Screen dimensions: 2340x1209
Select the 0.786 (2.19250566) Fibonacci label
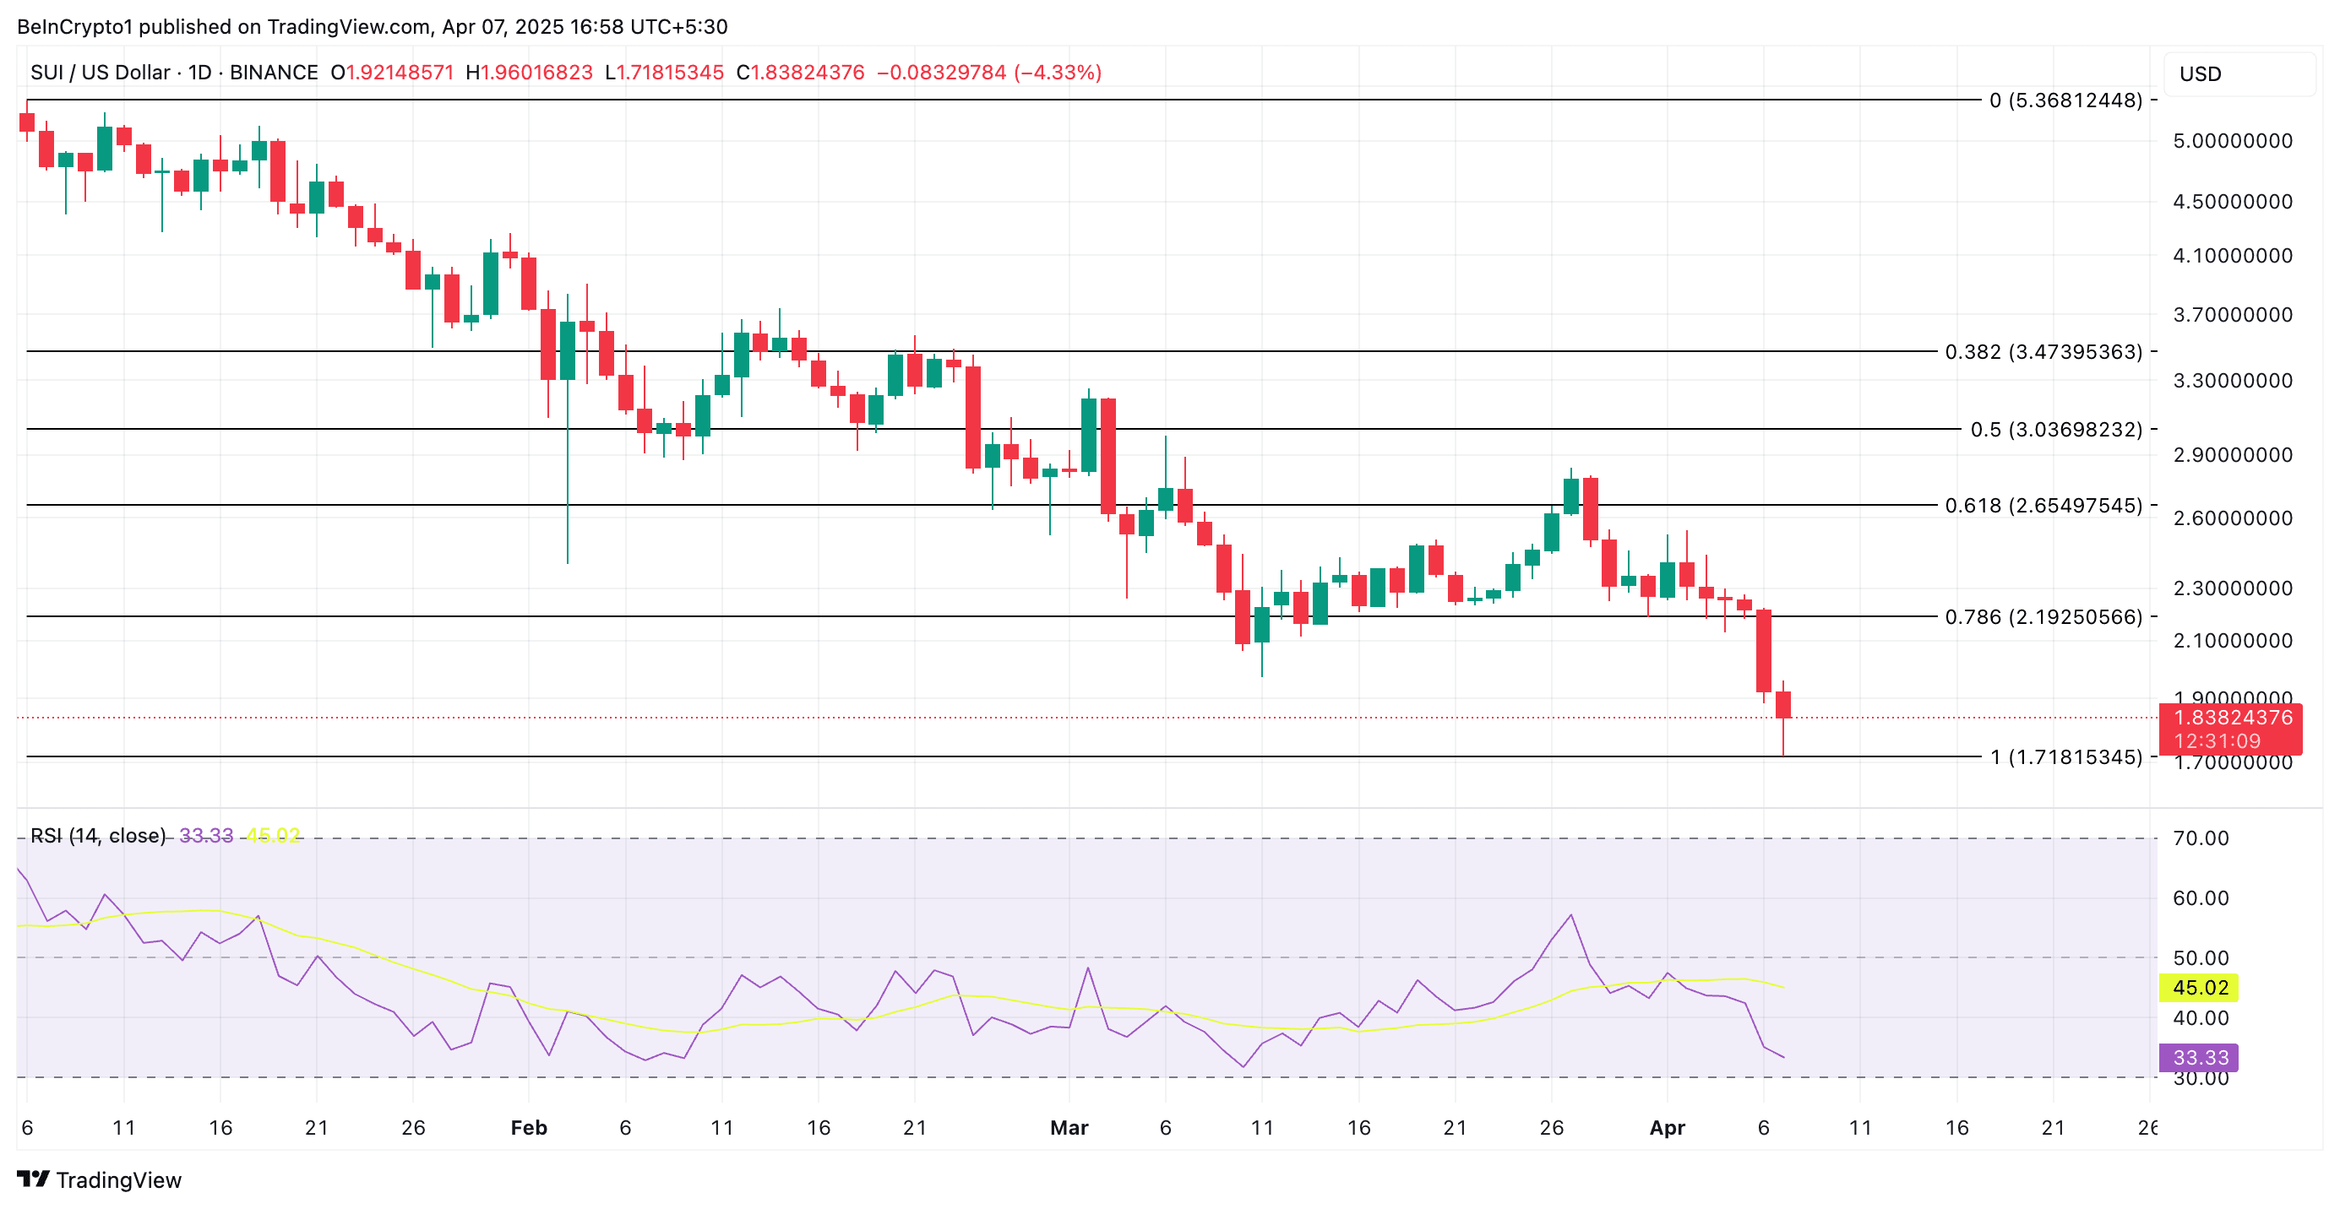pos(2043,617)
